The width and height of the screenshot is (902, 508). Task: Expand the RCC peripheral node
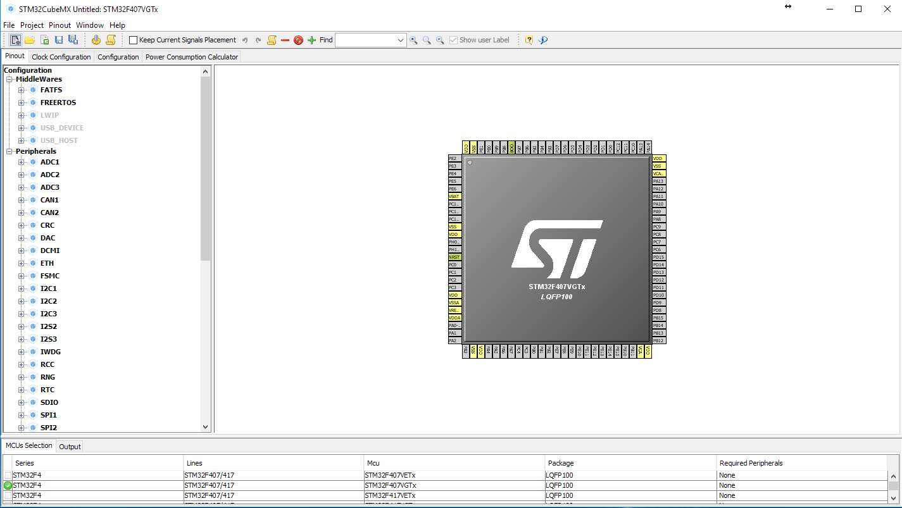click(x=21, y=364)
